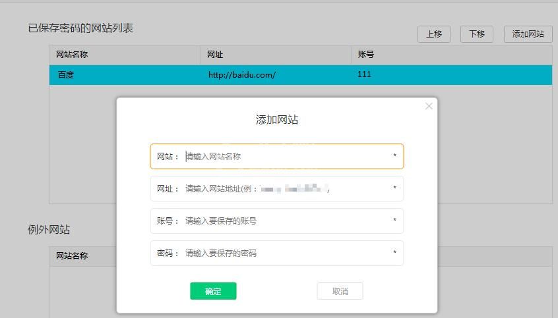
Task: Click the 网站名称 column header in saved passwords table
Action: coord(72,55)
